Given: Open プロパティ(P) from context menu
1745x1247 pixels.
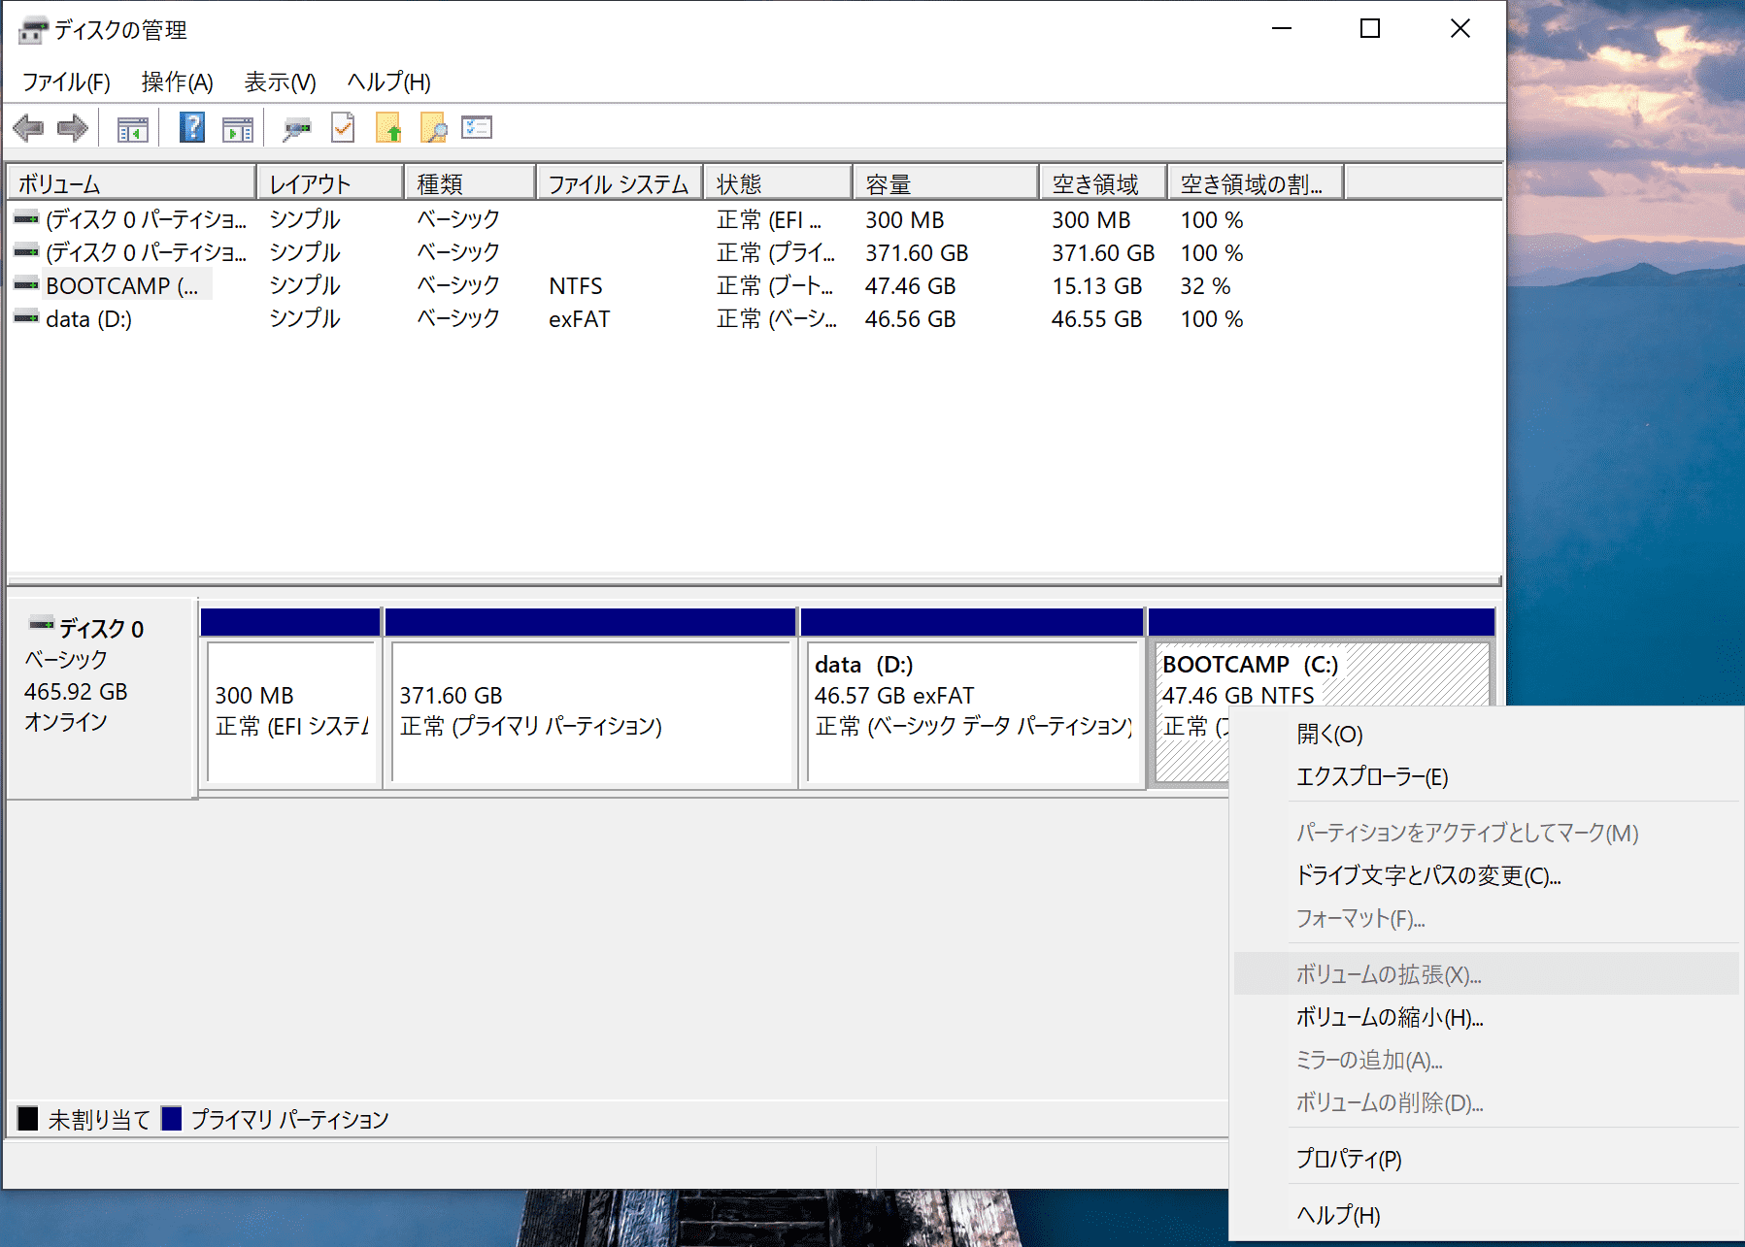Looking at the screenshot, I should tap(1485, 1160).
